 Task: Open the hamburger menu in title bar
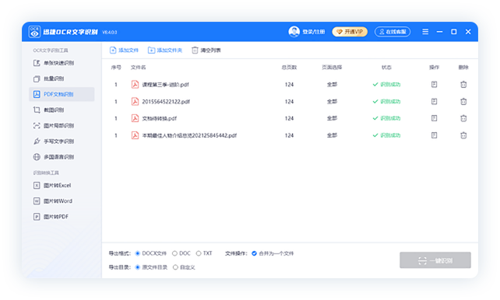pos(425,32)
